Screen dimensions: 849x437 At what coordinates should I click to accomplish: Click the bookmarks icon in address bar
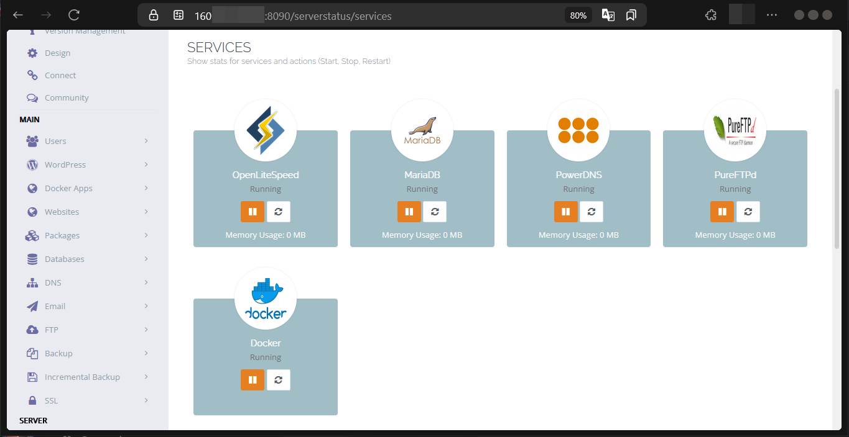tap(631, 15)
